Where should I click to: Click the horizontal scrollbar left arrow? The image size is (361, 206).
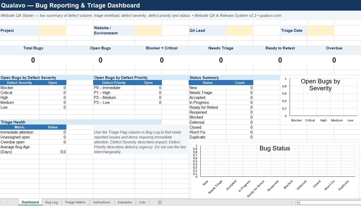coord(298,202)
